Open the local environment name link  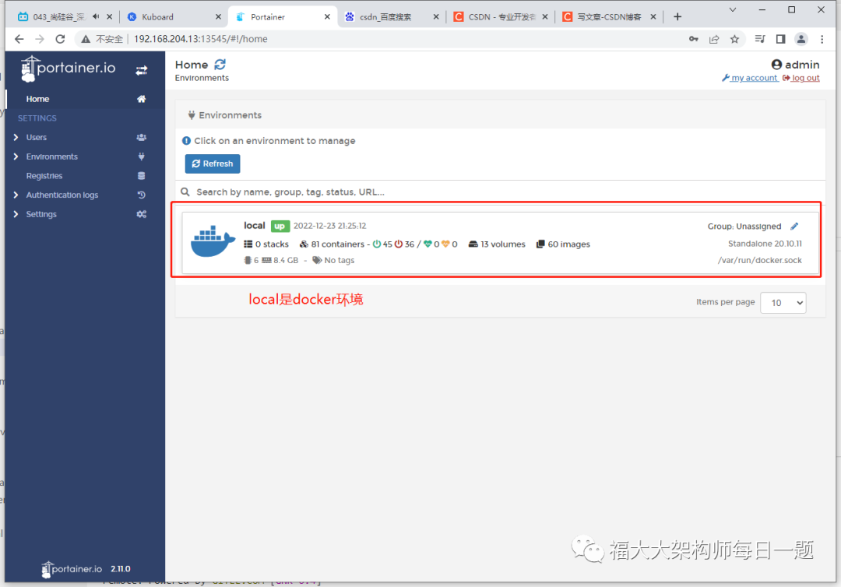tap(254, 226)
